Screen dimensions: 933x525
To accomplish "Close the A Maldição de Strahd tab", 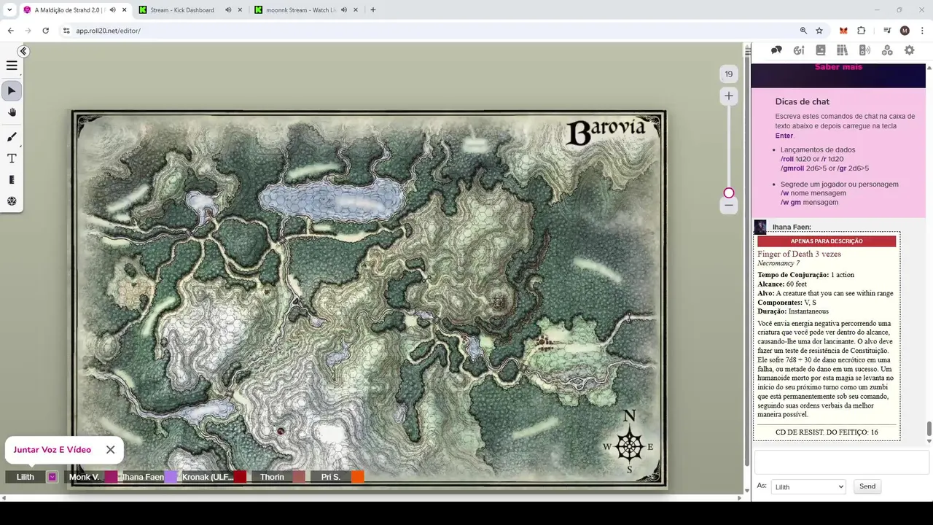I will (123, 10).
